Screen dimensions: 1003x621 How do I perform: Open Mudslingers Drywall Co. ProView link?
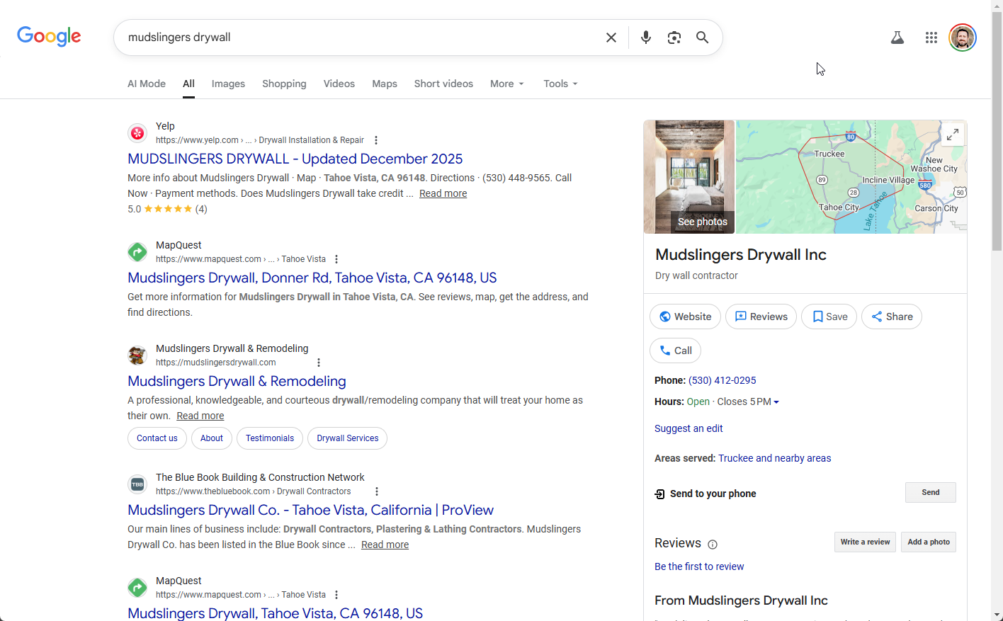tap(310, 510)
